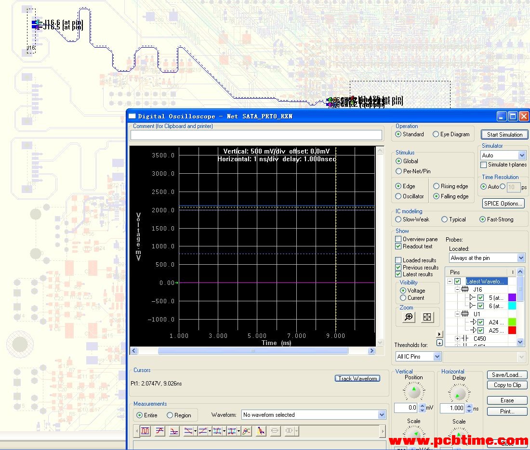Collapse the J16 tree node
The height and width of the screenshot is (450, 530).
point(457,289)
